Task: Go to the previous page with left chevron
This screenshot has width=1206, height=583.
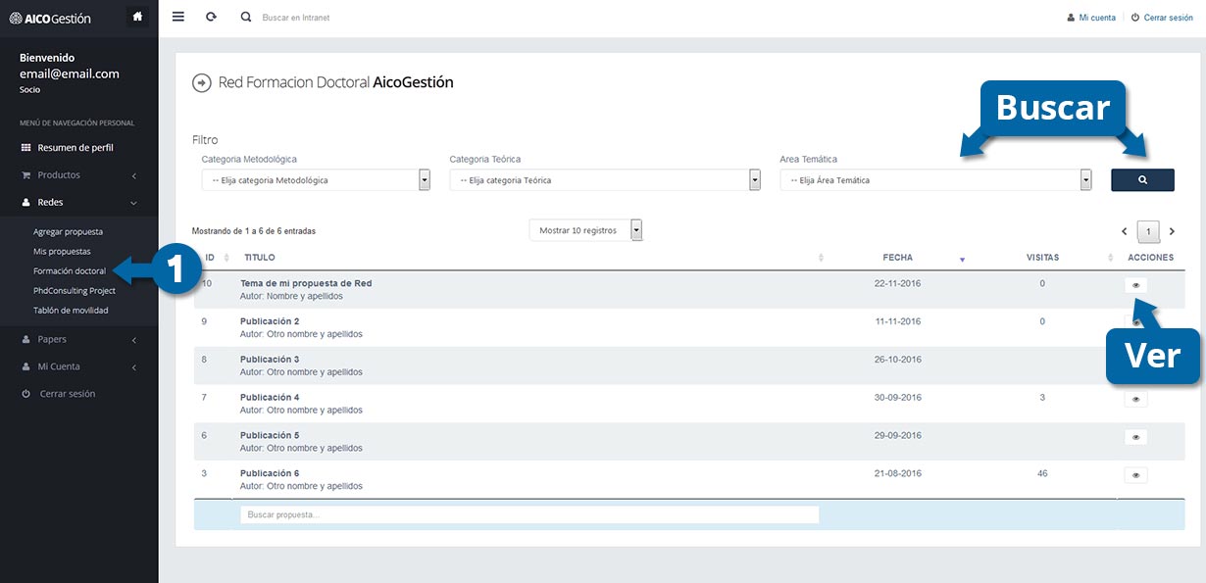Action: (x=1125, y=231)
